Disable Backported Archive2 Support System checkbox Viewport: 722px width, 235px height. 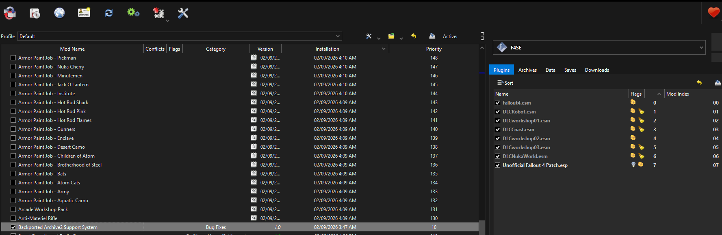[x=13, y=227]
